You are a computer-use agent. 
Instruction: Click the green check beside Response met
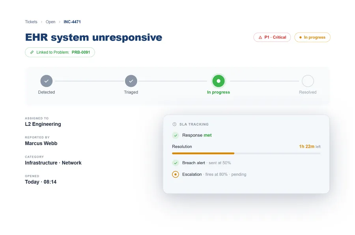(x=176, y=135)
